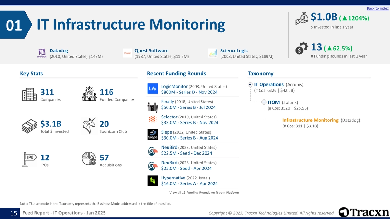This screenshot has height=219, width=390.
Task: Click the Funded Companies icon
Action: pyautogui.click(x=89, y=93)
